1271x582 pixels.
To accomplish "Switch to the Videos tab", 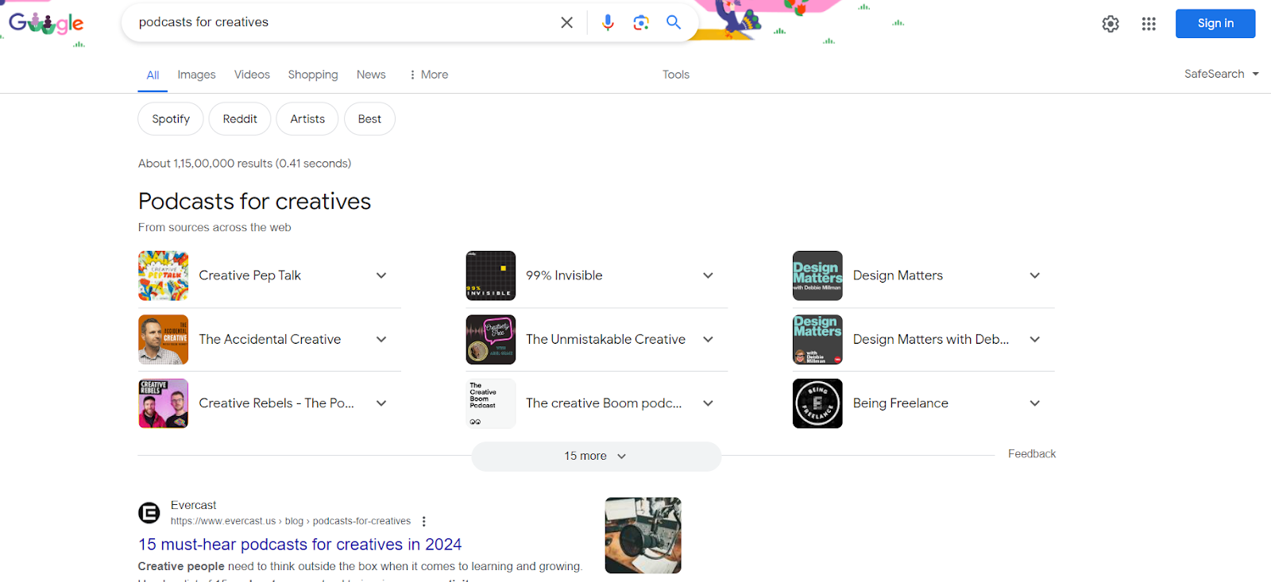I will pyautogui.click(x=252, y=75).
